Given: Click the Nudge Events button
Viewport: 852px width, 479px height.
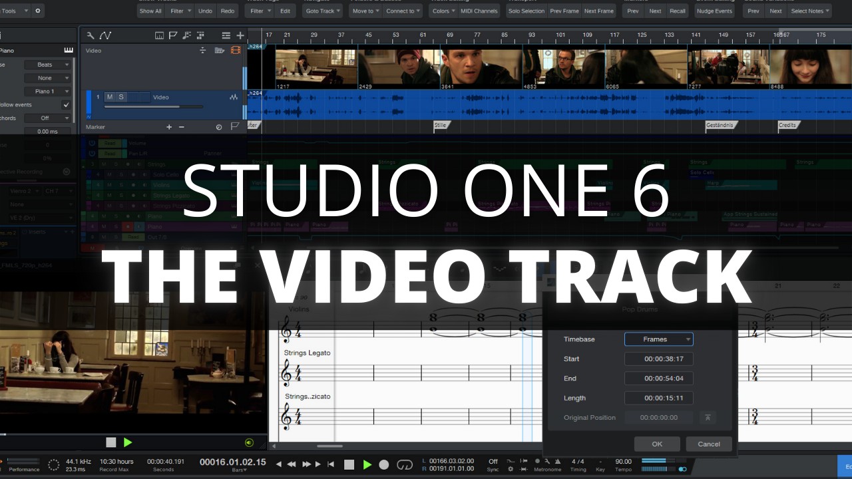Looking at the screenshot, I should point(715,11).
